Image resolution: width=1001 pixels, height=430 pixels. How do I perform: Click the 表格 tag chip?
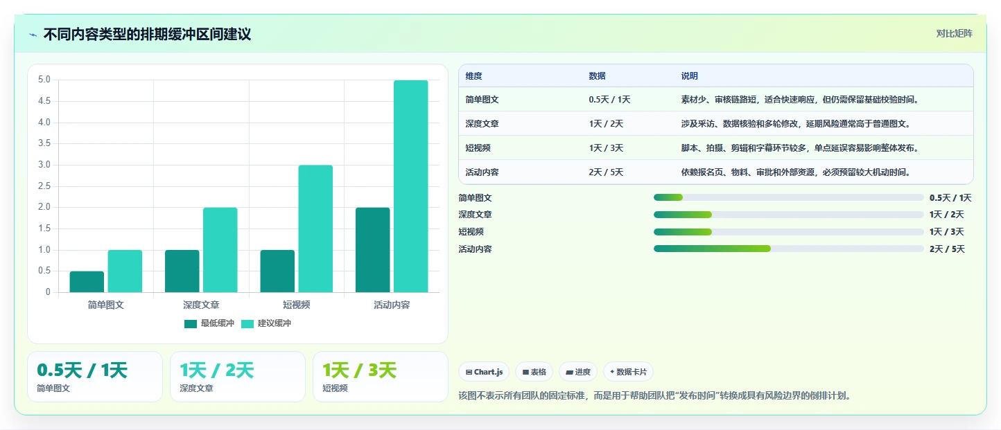[534, 372]
